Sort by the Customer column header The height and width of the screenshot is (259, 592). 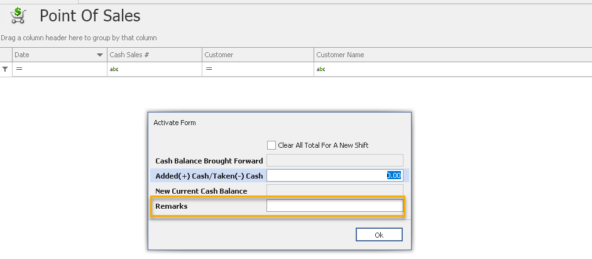pyautogui.click(x=258, y=55)
